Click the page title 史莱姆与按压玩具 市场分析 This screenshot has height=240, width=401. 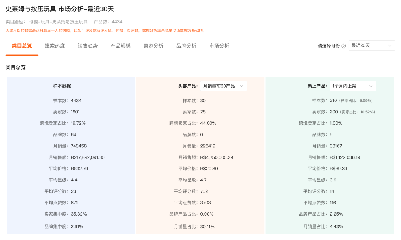pyautogui.click(x=59, y=9)
